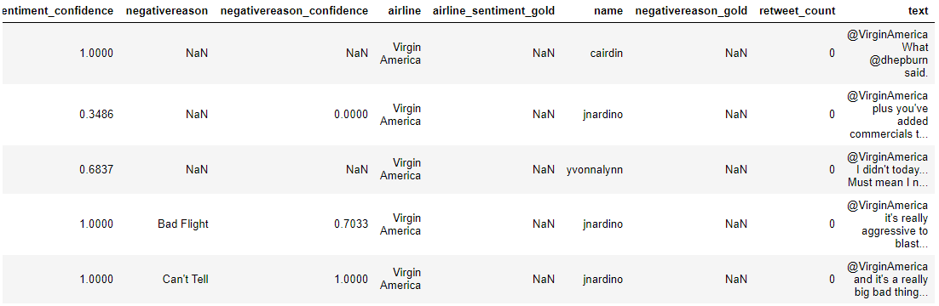The image size is (939, 306).
Task: Click the negativereason_confidence column header
Action: tap(294, 11)
